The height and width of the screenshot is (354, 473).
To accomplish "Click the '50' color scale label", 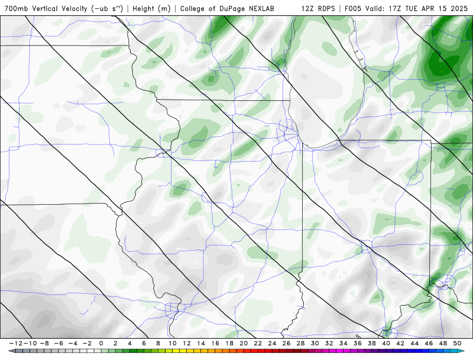I will 457,343.
